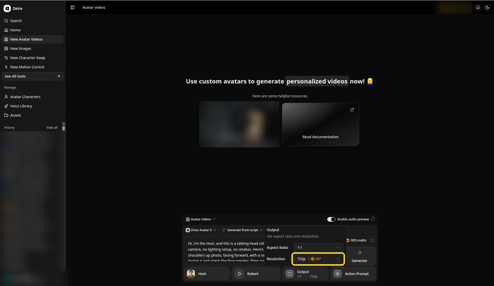
Task: Open New Motion Control tool
Action: (x=33, y=67)
